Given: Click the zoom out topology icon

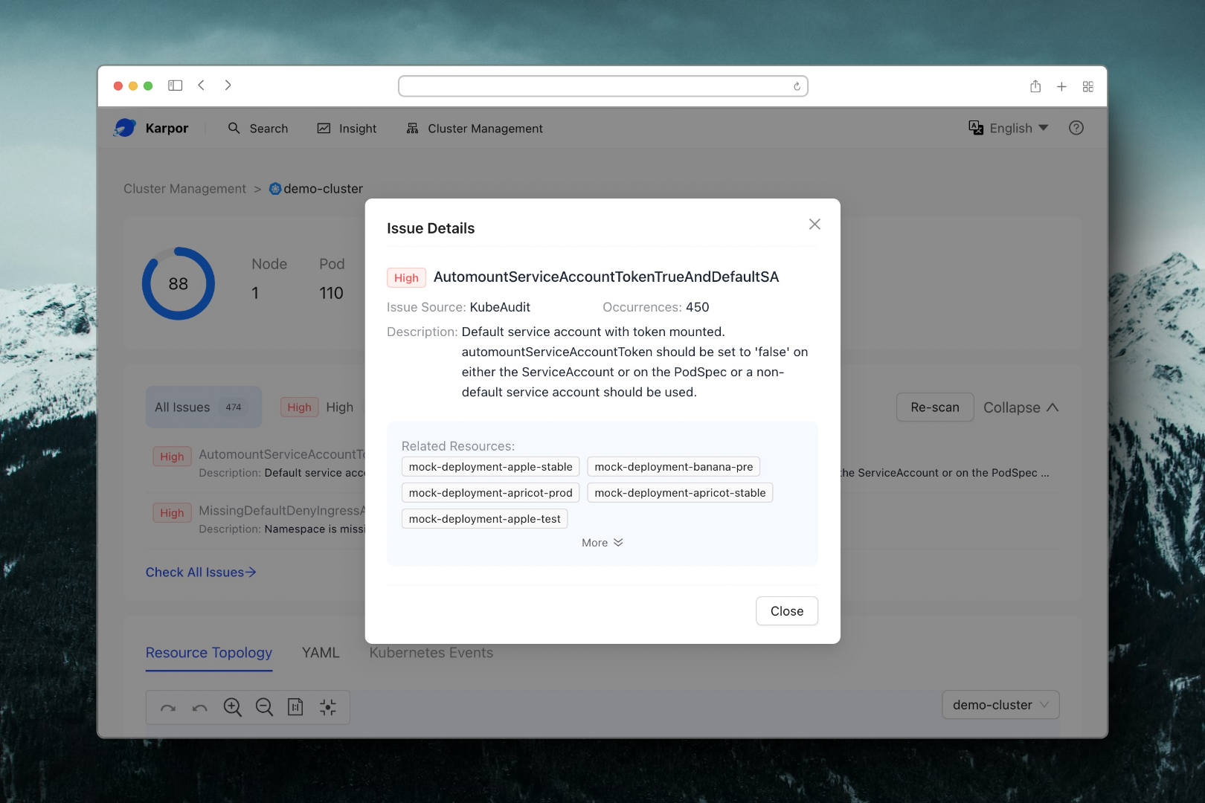Looking at the screenshot, I should [264, 707].
